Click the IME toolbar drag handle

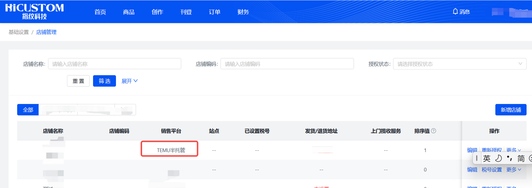[x=477, y=158]
